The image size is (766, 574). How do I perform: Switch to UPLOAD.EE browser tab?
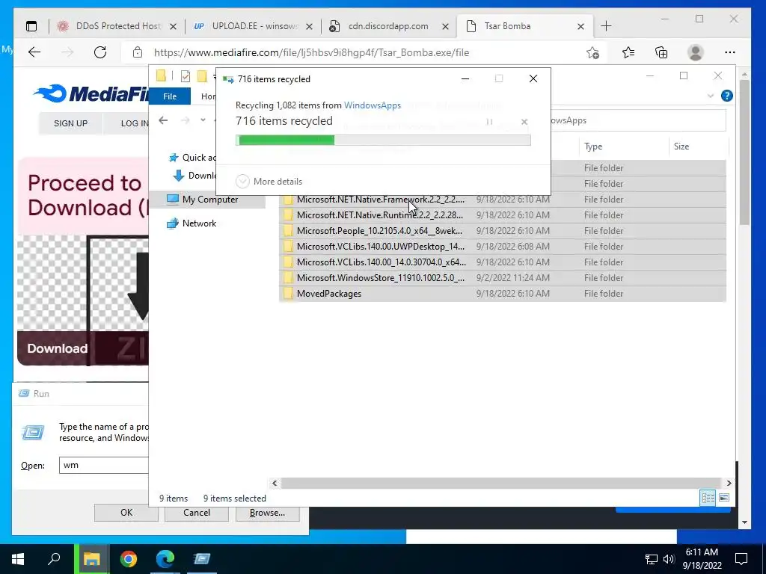pos(253,26)
